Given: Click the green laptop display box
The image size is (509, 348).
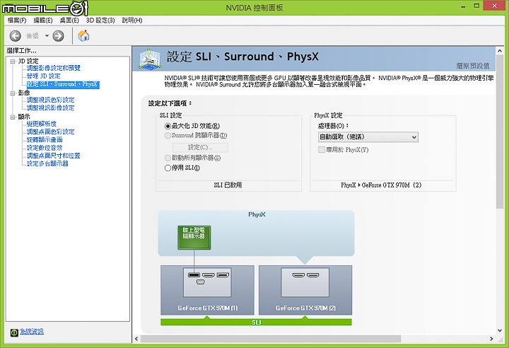Looking at the screenshot, I should click(x=194, y=238).
